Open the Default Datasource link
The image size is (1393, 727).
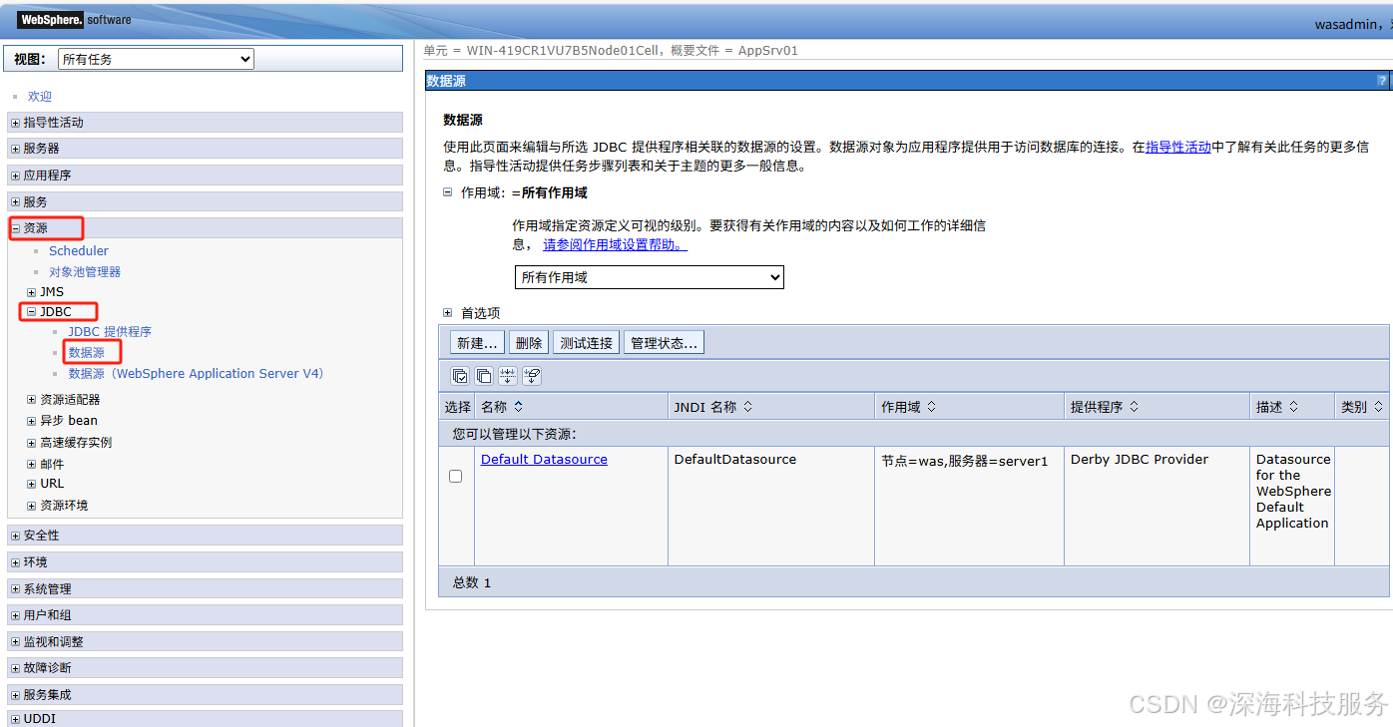click(x=544, y=460)
